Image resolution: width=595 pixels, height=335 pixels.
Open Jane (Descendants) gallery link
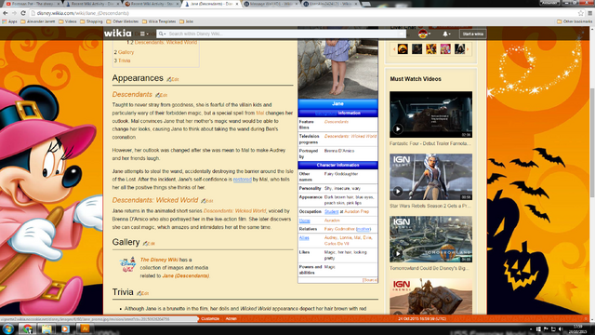coord(186,275)
